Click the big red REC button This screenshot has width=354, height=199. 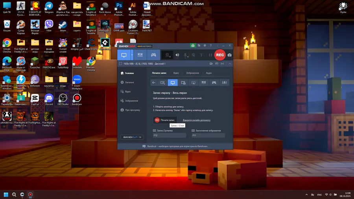(x=220, y=55)
